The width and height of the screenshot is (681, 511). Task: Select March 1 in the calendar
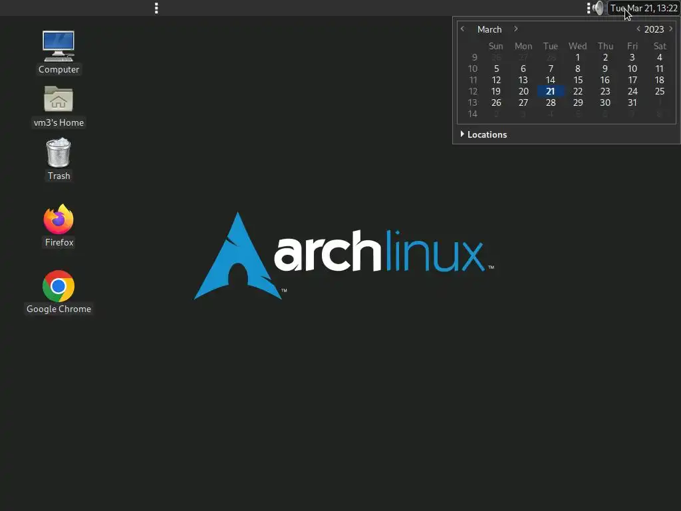pos(578,57)
